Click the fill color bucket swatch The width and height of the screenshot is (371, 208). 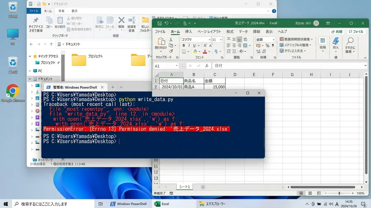point(195,51)
